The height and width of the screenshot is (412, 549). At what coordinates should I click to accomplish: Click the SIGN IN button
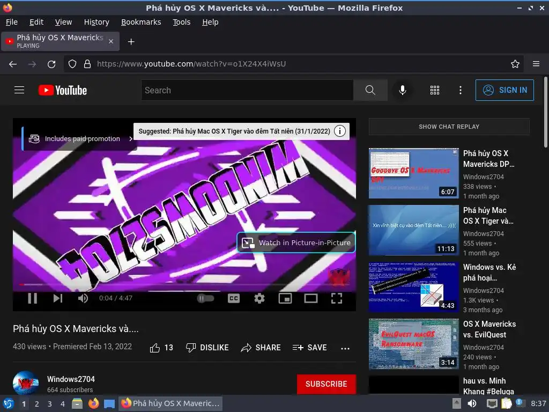point(505,90)
